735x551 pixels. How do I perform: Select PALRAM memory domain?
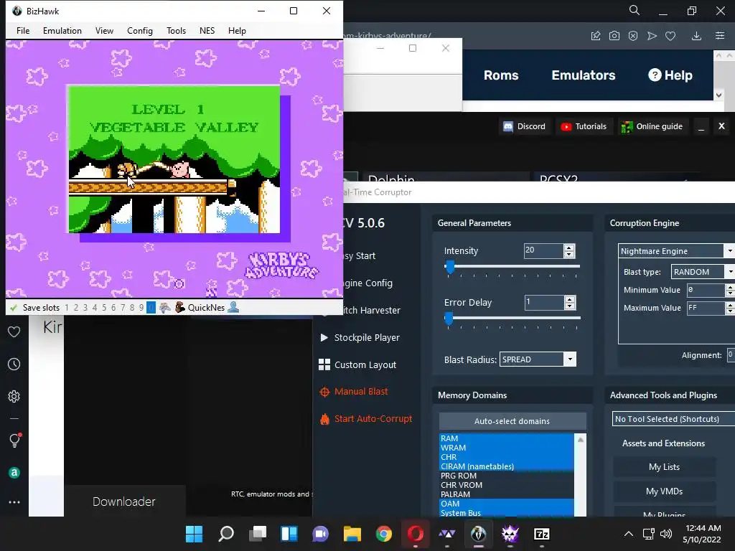(x=506, y=494)
